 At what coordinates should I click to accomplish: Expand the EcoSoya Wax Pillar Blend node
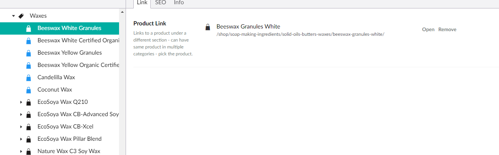tap(21, 139)
